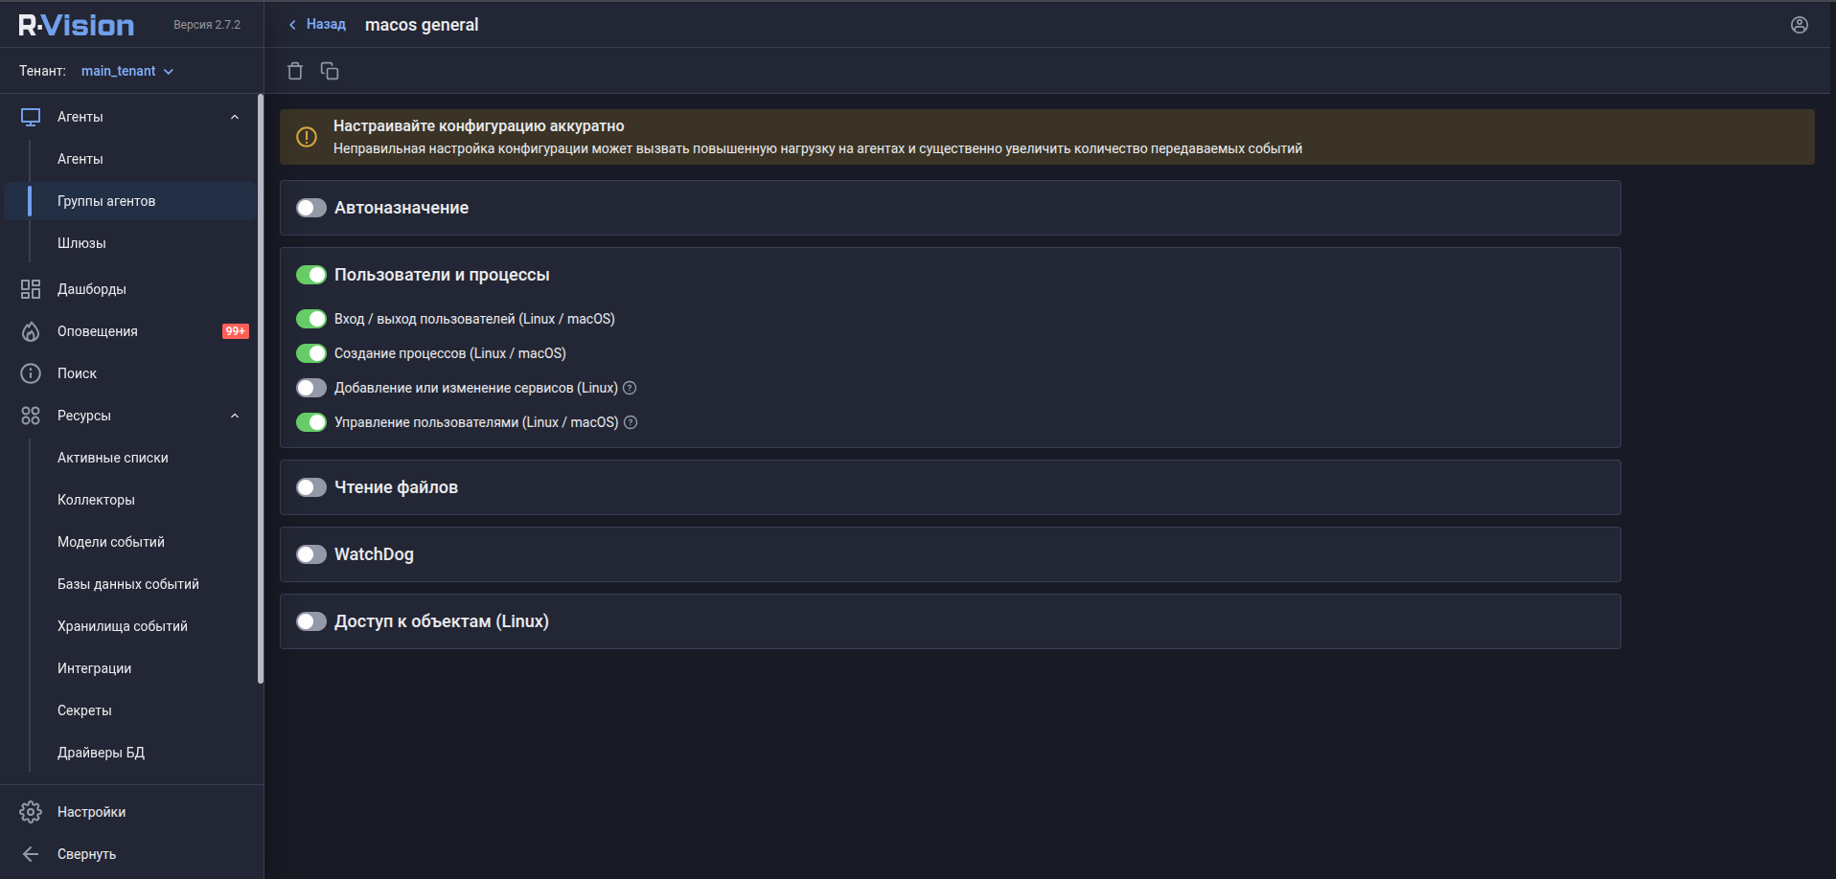Open the main_tenant tenant dropdown
Screen dimensions: 1836x879
(127, 71)
